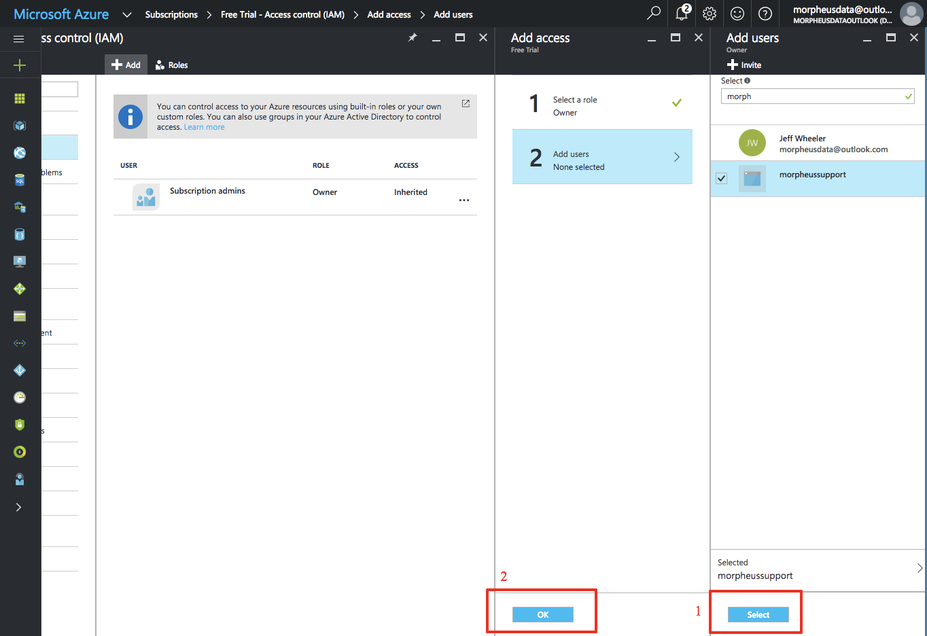Screen dimensions: 927x636
Task: Open Azure Active Directory diamond icon
Action: 20,370
